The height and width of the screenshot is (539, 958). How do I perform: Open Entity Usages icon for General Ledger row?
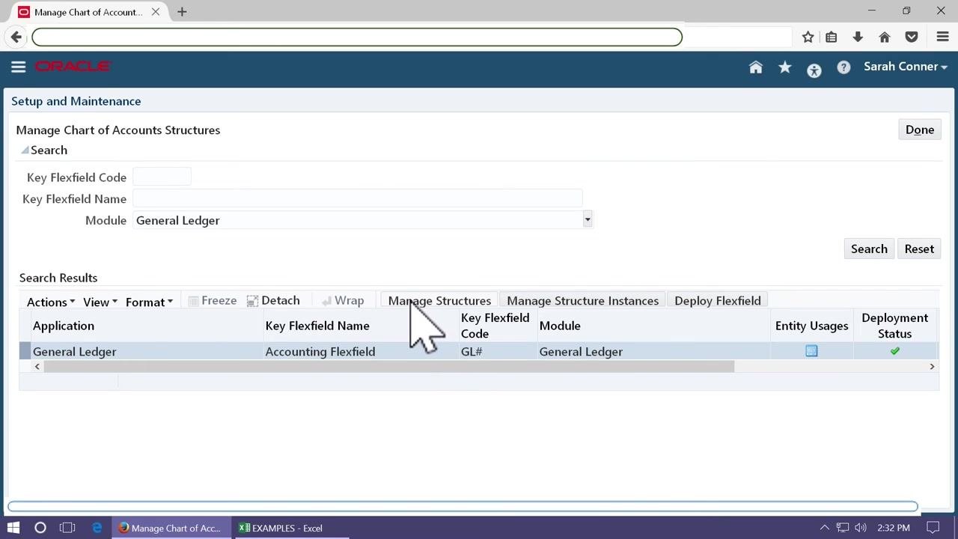811,351
